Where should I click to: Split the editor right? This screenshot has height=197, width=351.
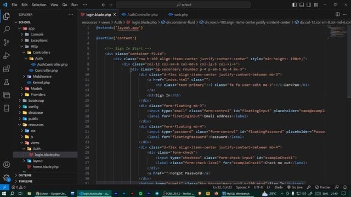pyautogui.click(x=338, y=15)
